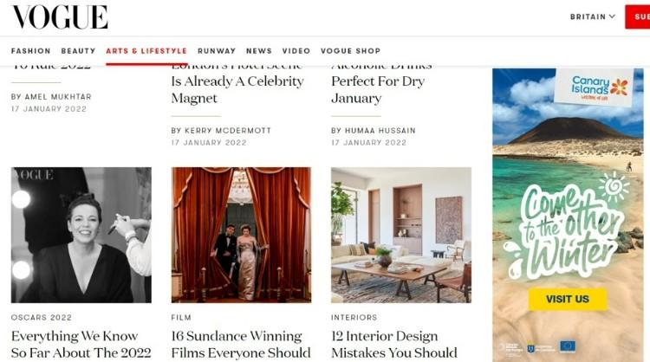
Task: Open the Oscars 2022 category label
Action: (42, 318)
